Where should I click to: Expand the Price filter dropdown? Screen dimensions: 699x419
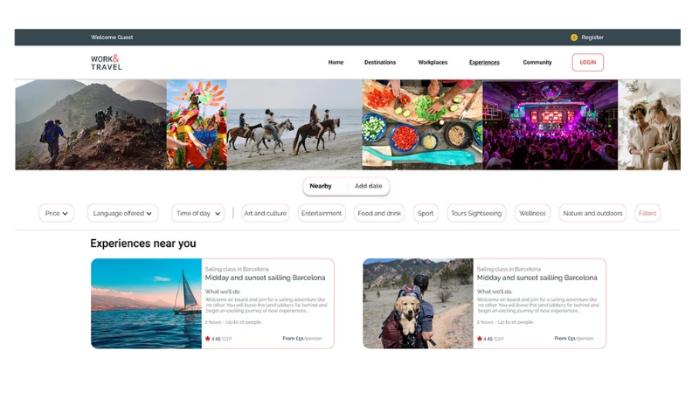click(56, 213)
